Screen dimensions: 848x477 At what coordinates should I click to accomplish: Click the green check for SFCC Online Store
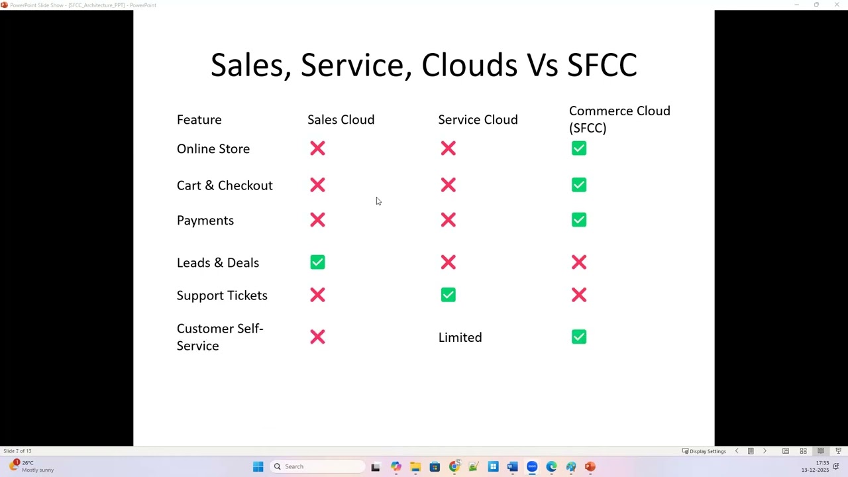click(579, 148)
